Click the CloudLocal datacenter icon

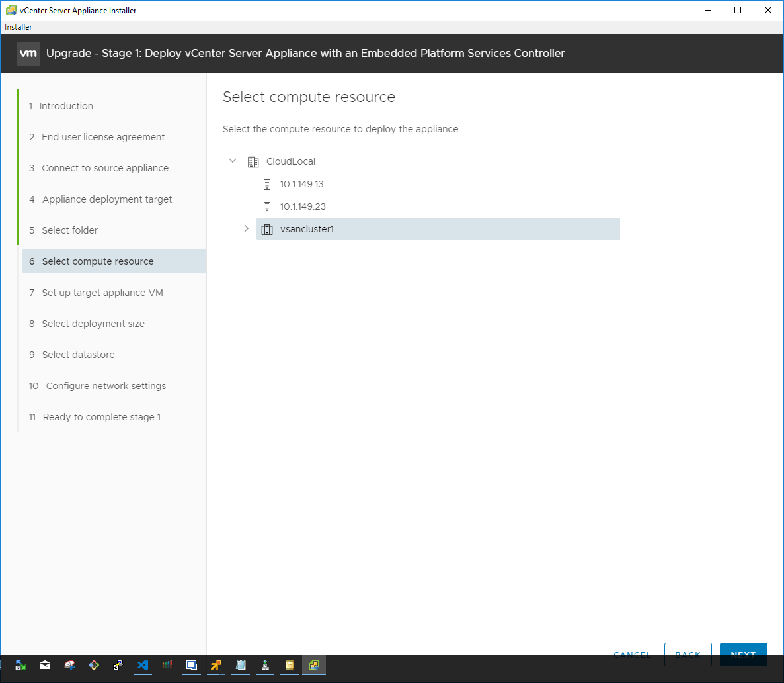click(x=253, y=161)
